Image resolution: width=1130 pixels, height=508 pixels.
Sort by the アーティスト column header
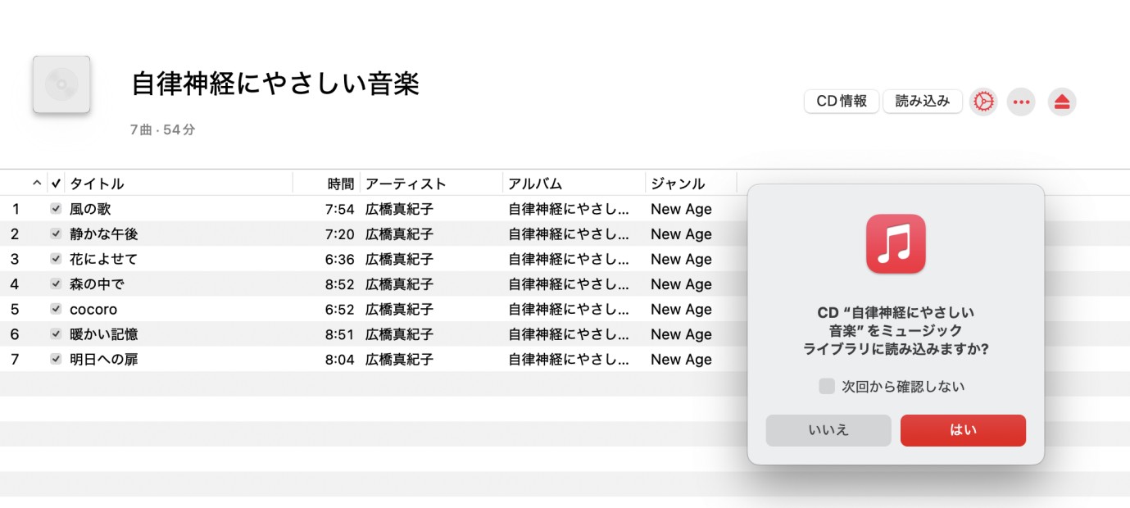(406, 184)
